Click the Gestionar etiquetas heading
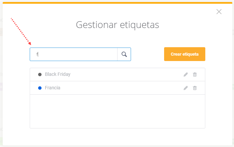 (118, 25)
